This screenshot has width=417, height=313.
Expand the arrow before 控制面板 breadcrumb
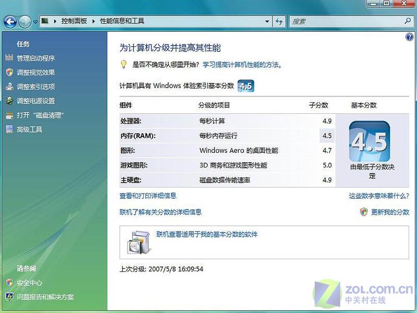pos(55,21)
